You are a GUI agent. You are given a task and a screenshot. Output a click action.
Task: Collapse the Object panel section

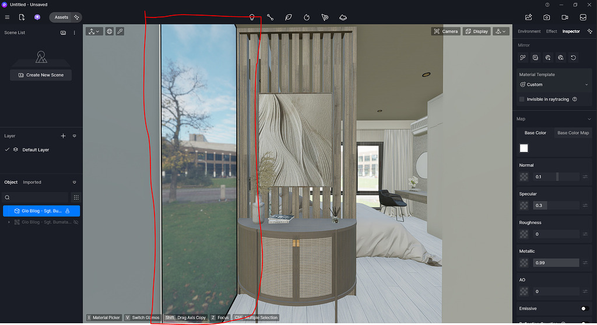click(x=74, y=182)
